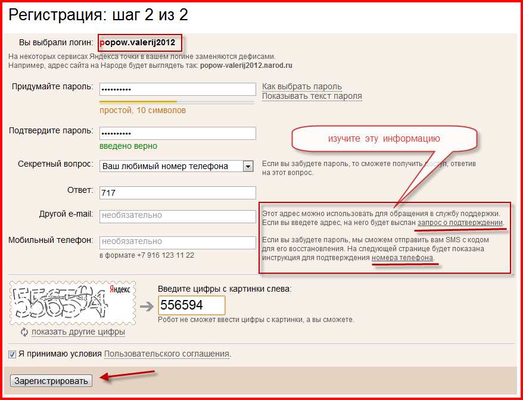Click the введено верно text
This screenshot has width=523, height=400.
coord(128,146)
